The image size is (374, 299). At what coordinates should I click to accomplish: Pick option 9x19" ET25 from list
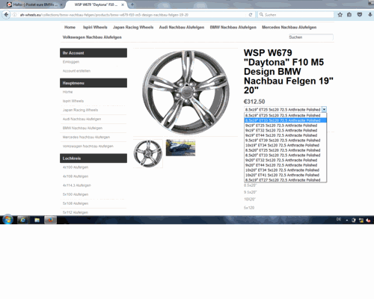pyautogui.click(x=285, y=126)
